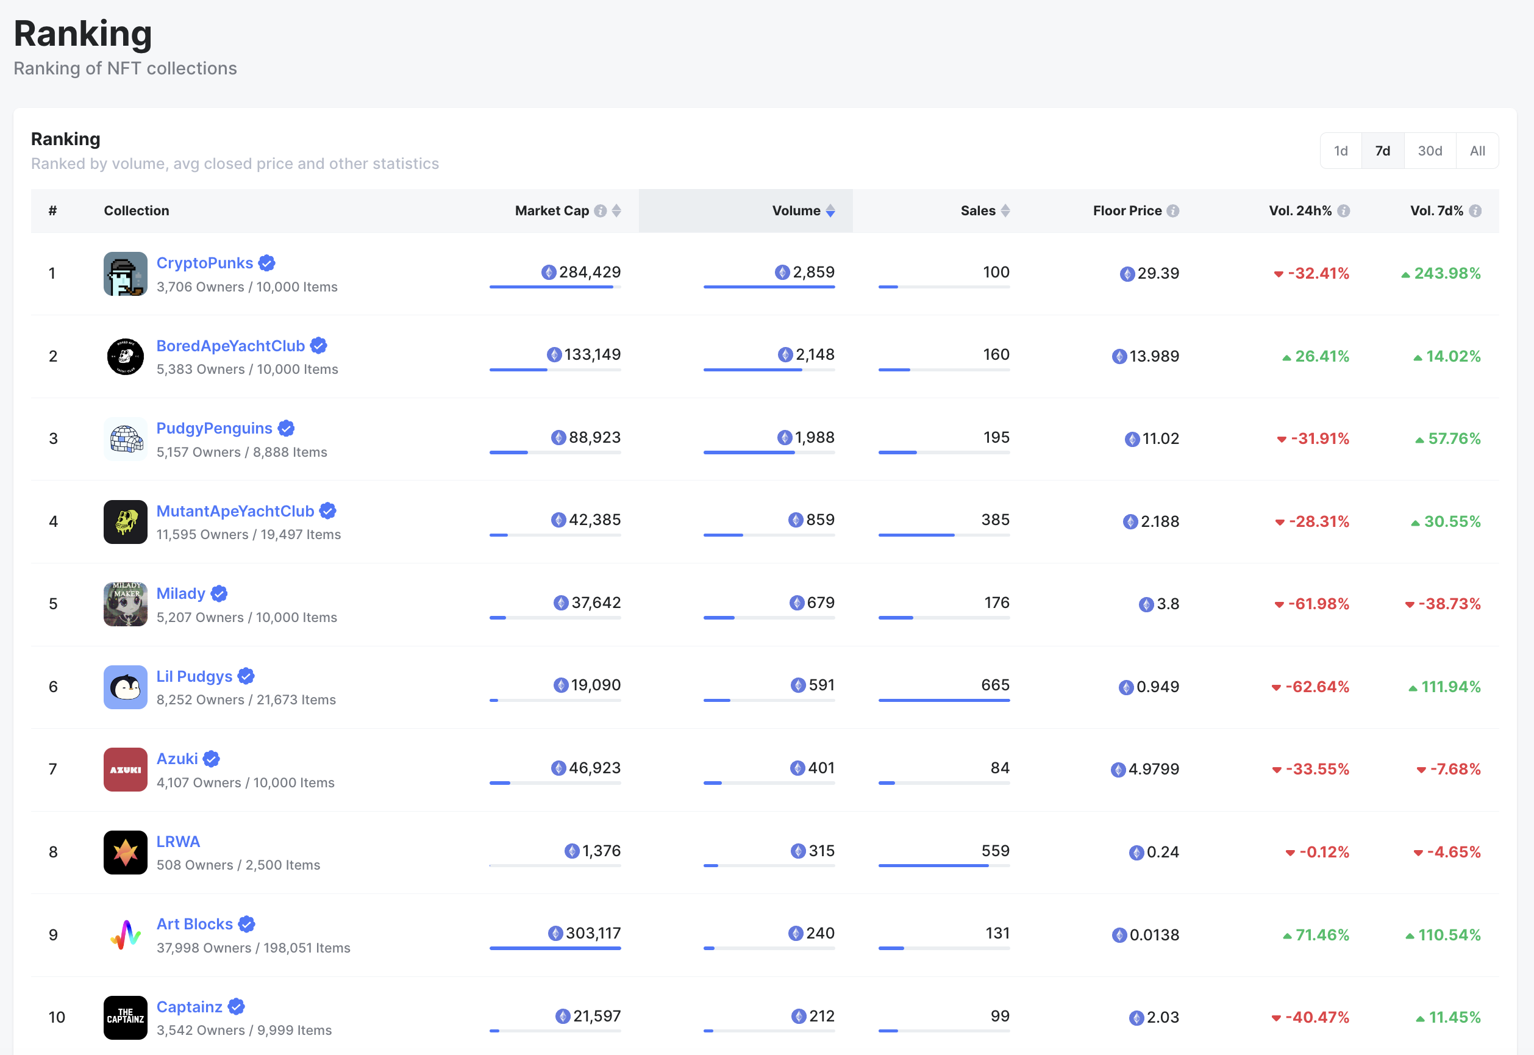Click the LRWA star logo thumbnail
Image resolution: width=1534 pixels, height=1055 pixels.
point(126,852)
